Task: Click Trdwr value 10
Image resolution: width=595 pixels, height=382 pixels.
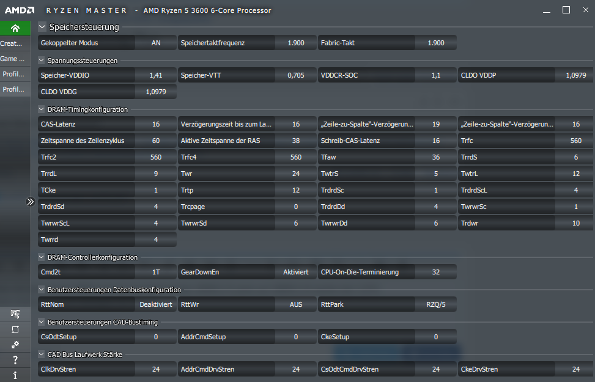Action: pyautogui.click(x=575, y=223)
